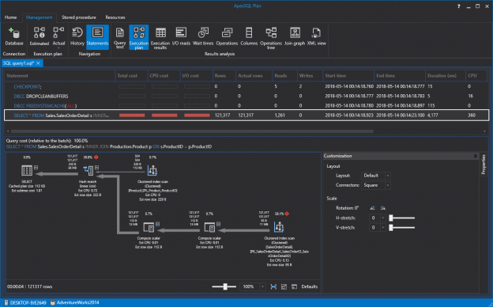The image size is (493, 307).
Task: Toggle the Statements panel button
Action: [97, 37]
